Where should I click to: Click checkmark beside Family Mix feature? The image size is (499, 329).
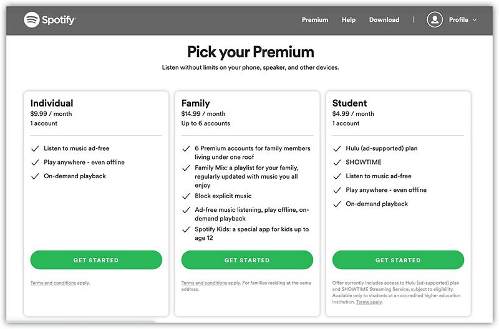(186, 168)
